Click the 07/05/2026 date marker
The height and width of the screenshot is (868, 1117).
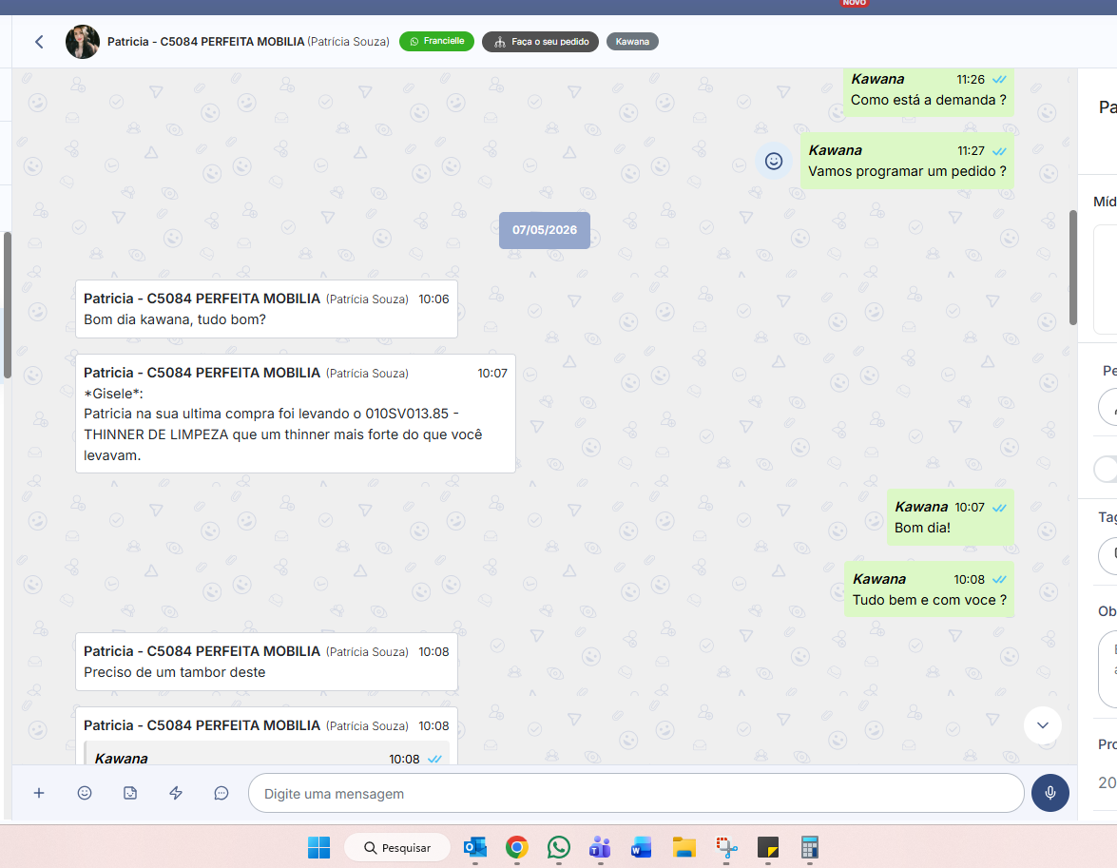click(x=545, y=230)
